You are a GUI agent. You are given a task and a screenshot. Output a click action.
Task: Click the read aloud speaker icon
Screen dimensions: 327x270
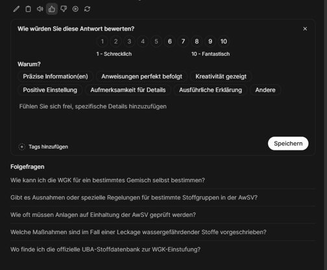pyautogui.click(x=40, y=9)
